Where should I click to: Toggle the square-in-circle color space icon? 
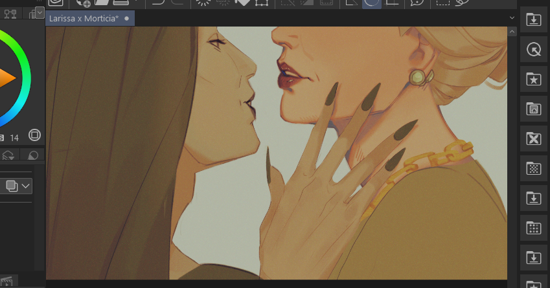click(x=34, y=135)
